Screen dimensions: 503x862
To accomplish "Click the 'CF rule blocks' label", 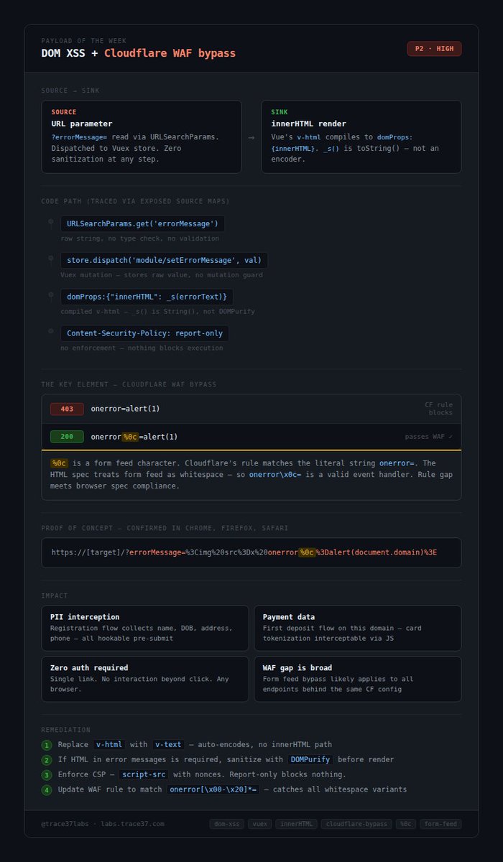I will 439,409.
